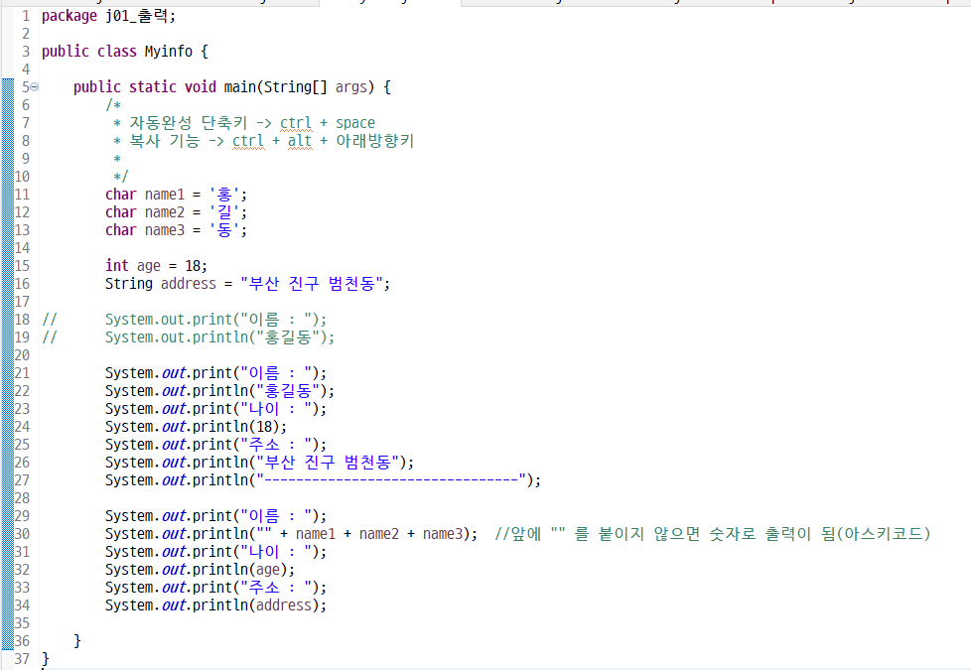The image size is (971, 670).
Task: Click underlined "ctrl" in the line 7 comment
Action: (296, 123)
